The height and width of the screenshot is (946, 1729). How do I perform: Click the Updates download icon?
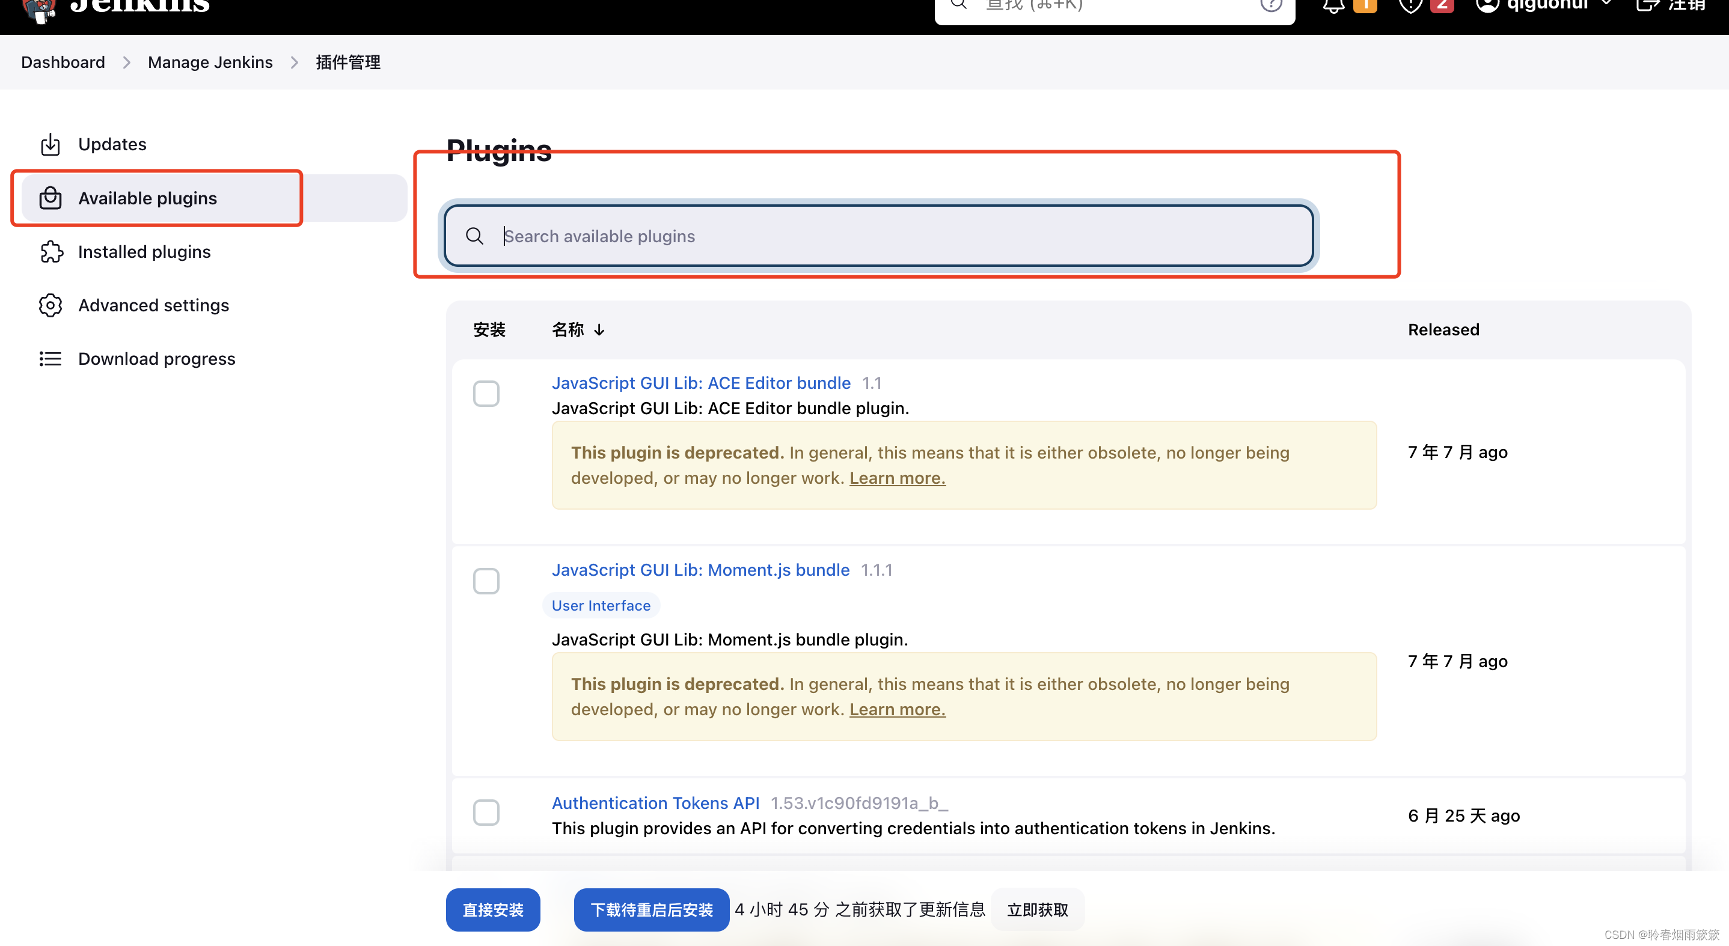[50, 144]
